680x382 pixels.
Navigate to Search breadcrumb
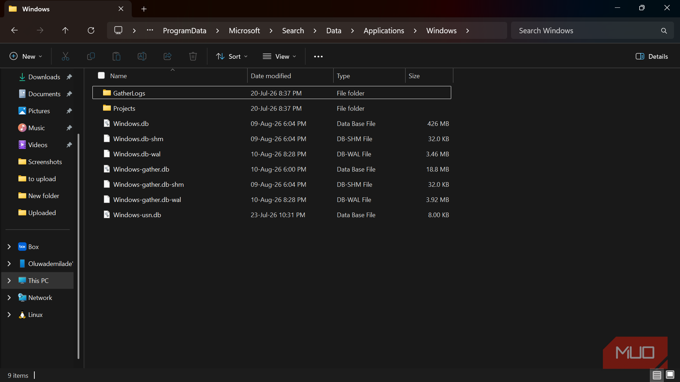pos(293,31)
